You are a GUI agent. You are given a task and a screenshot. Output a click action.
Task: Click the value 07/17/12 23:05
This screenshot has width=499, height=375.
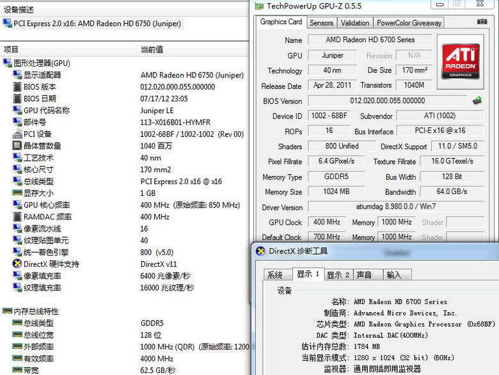coord(164,99)
